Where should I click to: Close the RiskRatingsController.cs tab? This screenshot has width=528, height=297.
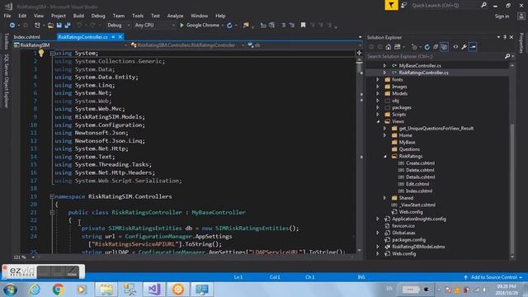120,37
